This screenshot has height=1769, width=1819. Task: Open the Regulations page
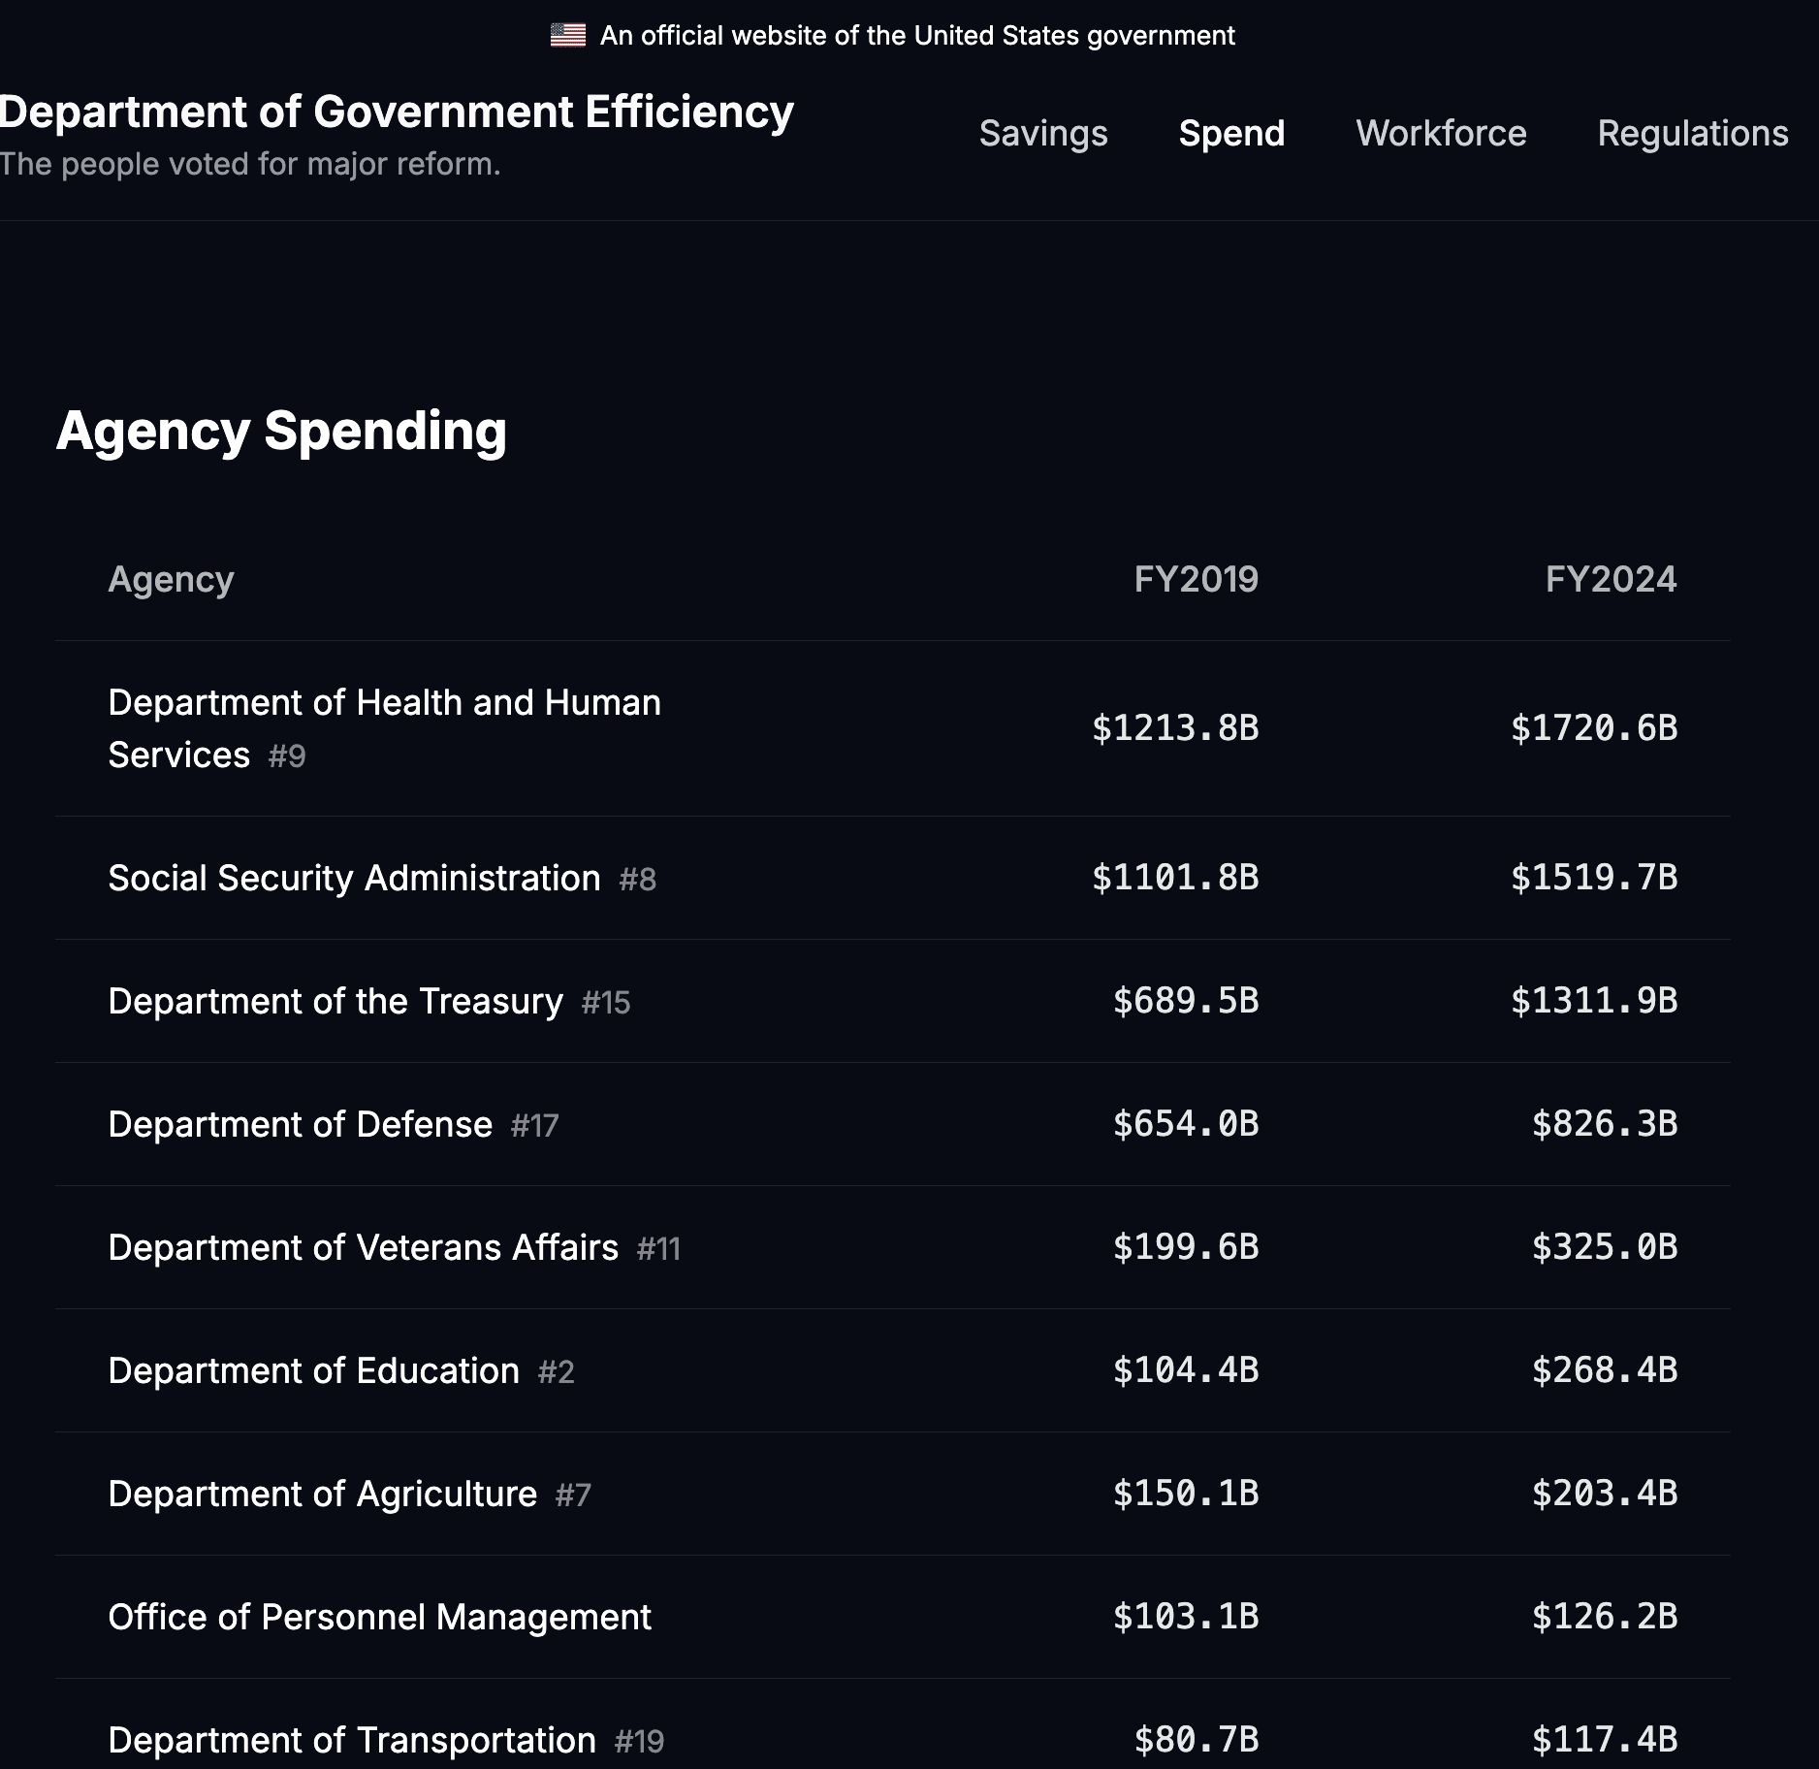click(x=1693, y=133)
